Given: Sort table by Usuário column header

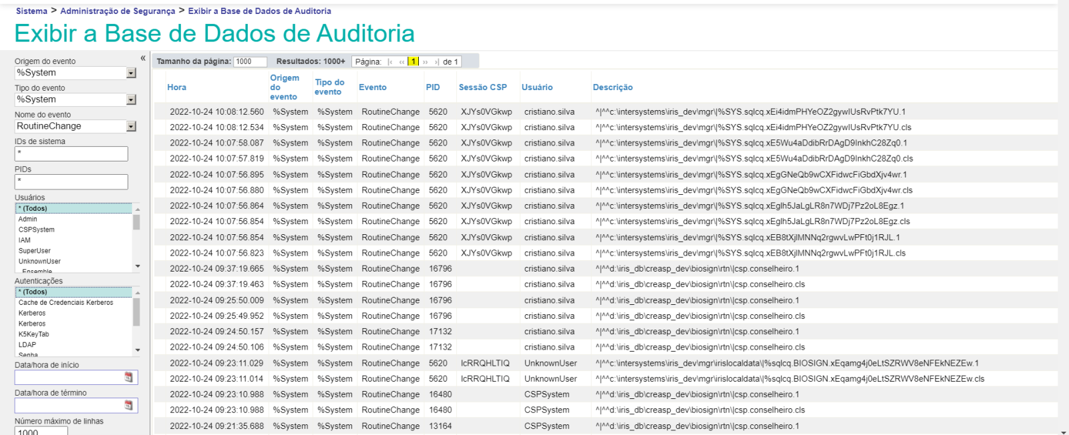Looking at the screenshot, I should point(537,87).
